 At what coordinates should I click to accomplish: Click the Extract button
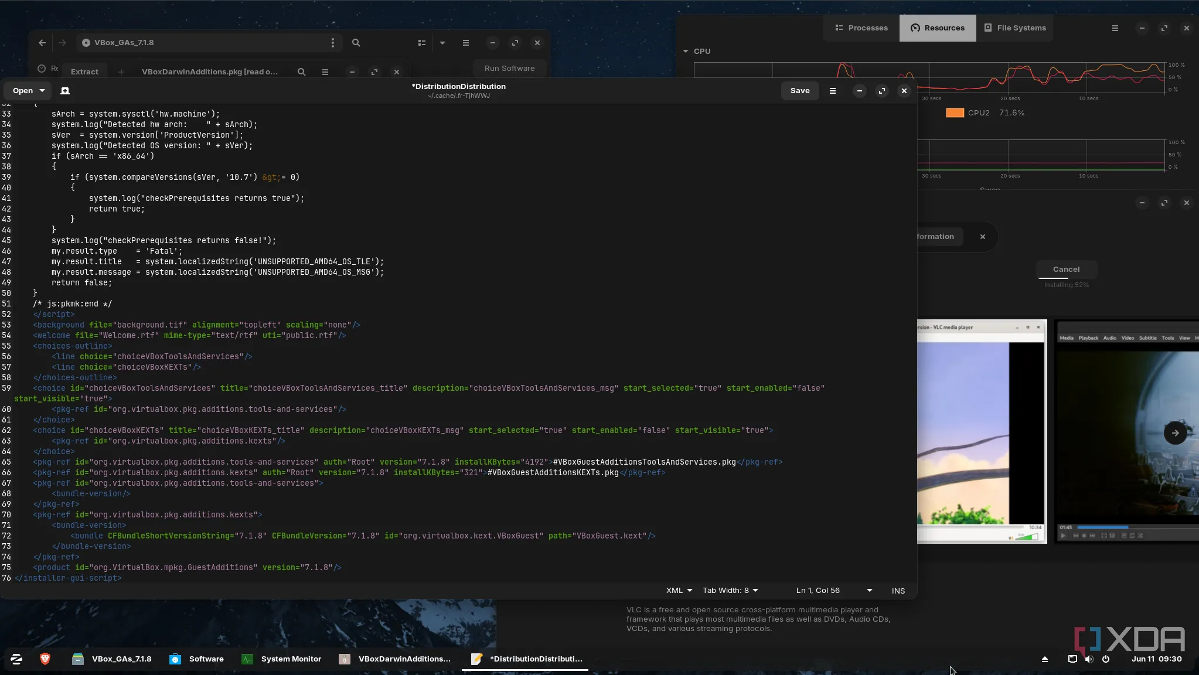pos(84,72)
